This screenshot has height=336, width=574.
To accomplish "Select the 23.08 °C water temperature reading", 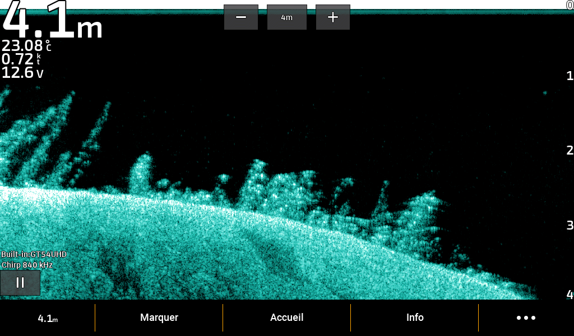I will point(26,46).
